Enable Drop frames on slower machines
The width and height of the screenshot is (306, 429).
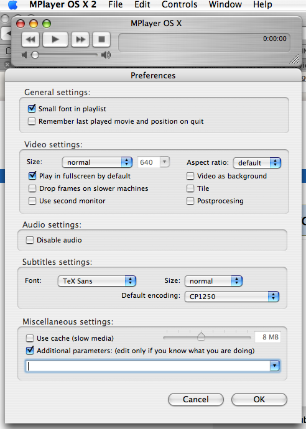(32, 188)
